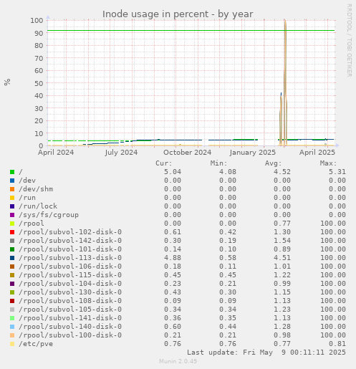Click the dark green swatch for subvol-101-disk-0

pos(12,249)
